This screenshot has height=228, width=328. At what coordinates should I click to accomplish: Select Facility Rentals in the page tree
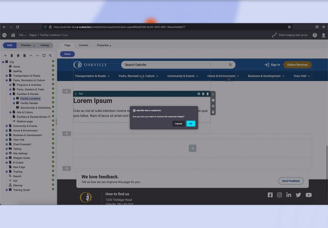[29, 103]
